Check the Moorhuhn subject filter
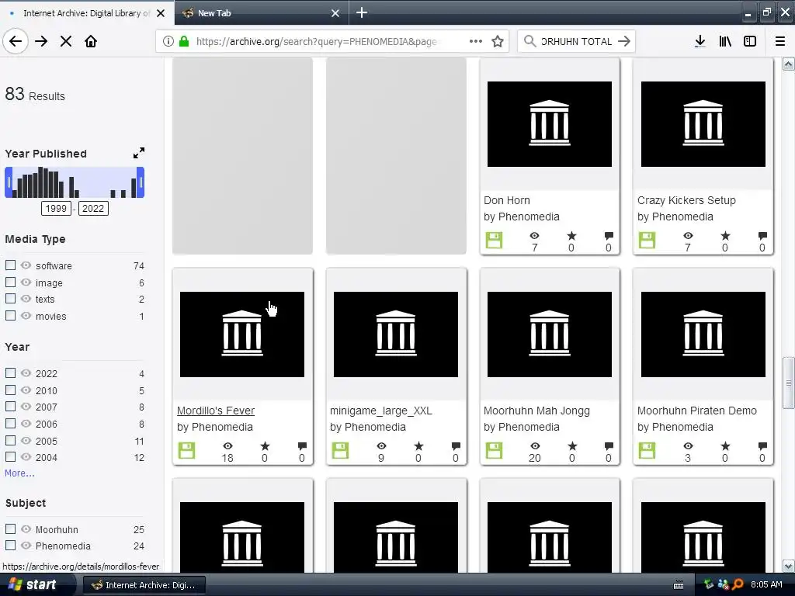 click(10, 528)
